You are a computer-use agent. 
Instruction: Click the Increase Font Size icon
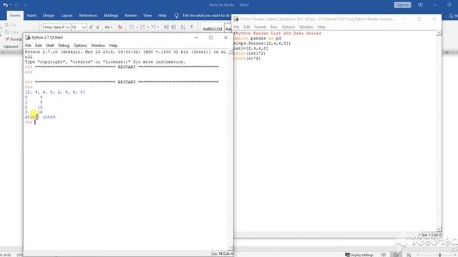[x=91, y=27]
